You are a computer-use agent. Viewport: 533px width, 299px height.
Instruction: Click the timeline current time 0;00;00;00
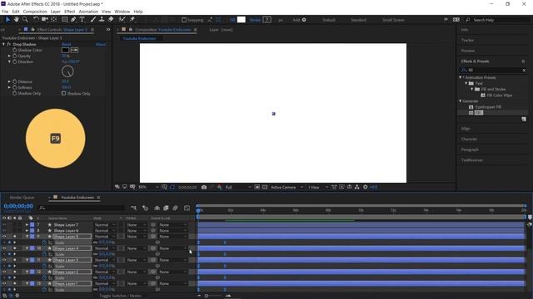click(x=18, y=206)
